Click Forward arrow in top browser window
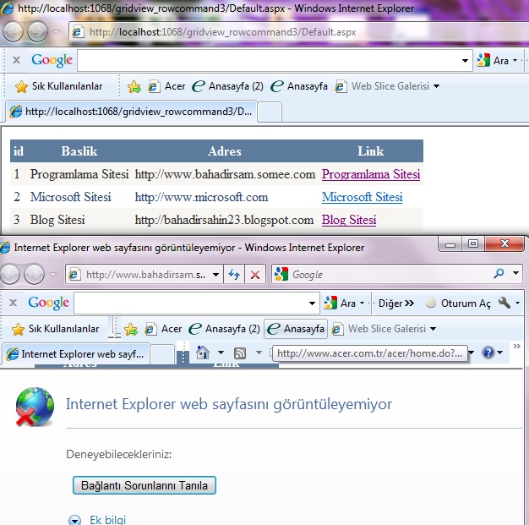Image resolution: width=529 pixels, height=525 pixels. [x=37, y=32]
